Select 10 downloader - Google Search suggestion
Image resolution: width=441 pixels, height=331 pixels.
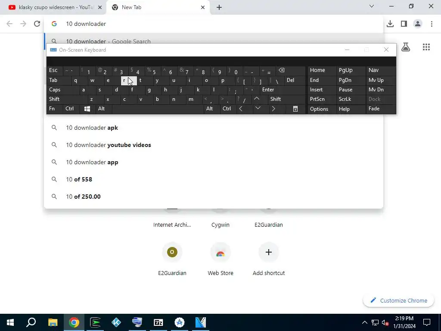click(214, 39)
